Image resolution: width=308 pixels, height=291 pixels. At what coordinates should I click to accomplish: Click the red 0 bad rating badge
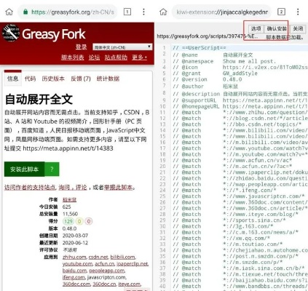89,221
